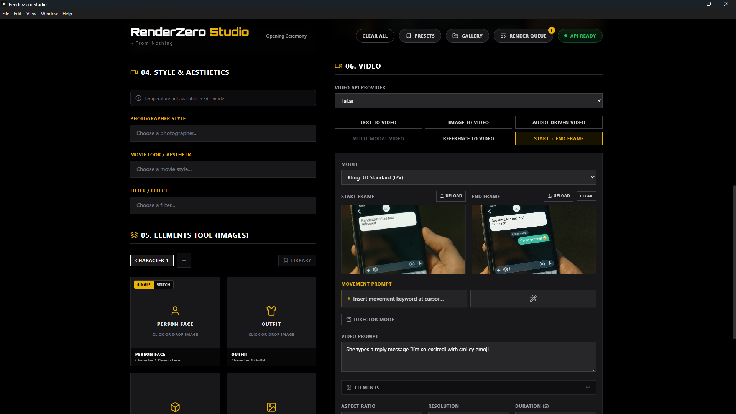Select the Character 1 tab

pos(152,260)
